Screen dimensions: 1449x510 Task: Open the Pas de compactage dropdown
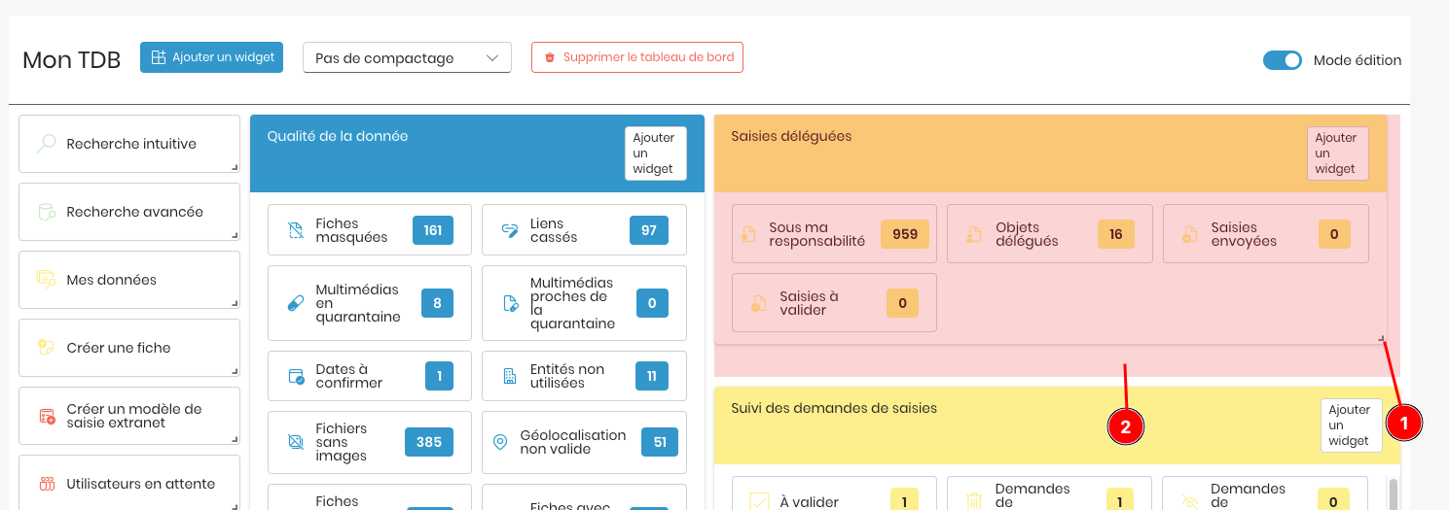coord(408,57)
